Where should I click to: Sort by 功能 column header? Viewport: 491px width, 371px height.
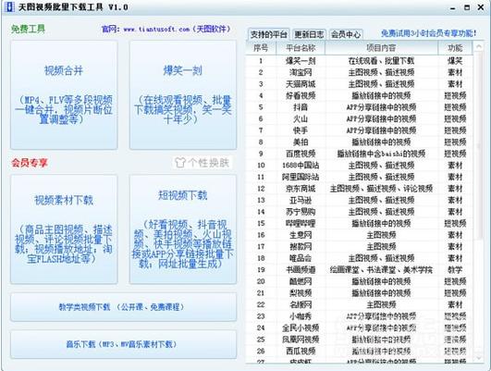[x=455, y=48]
